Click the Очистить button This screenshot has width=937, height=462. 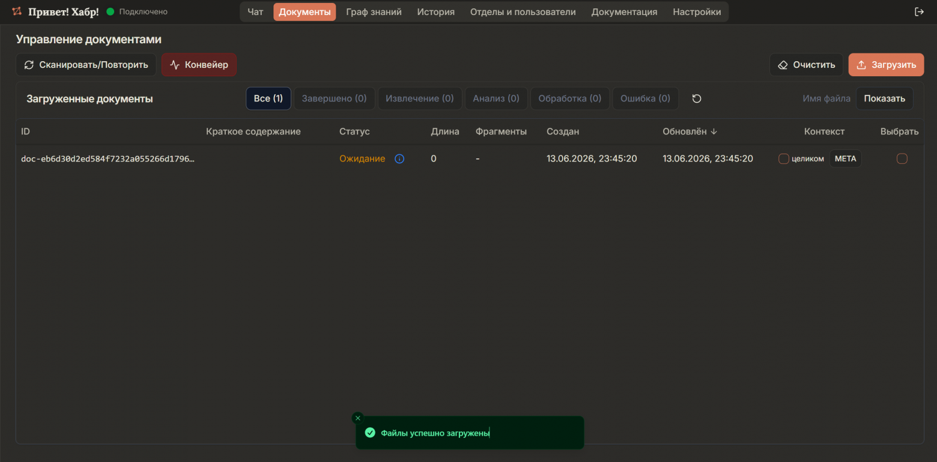pos(807,65)
